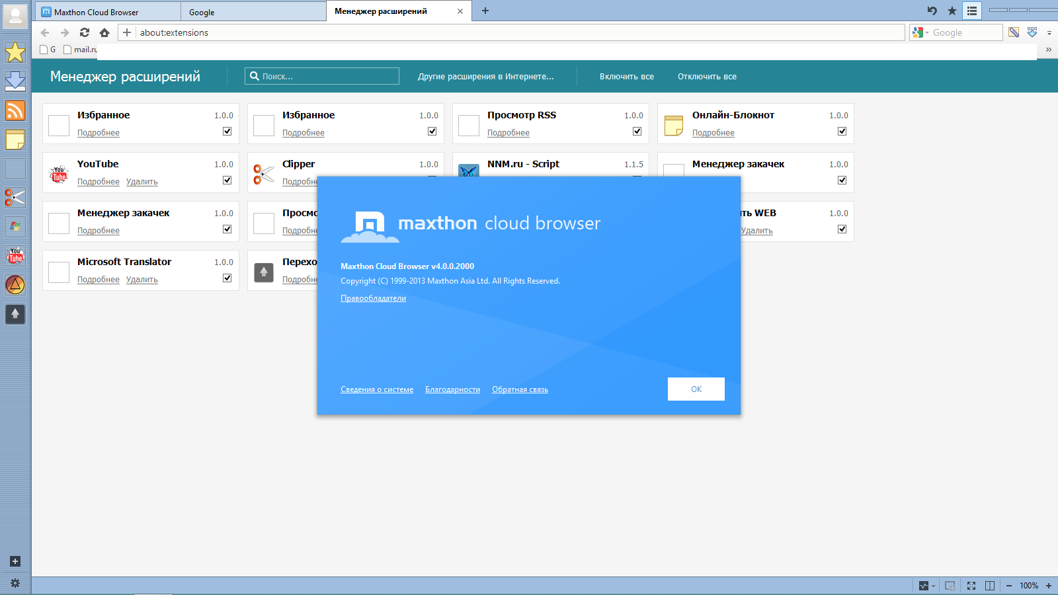Click the scissors Clipper icon in the sidebar
The width and height of the screenshot is (1058, 595).
15,198
